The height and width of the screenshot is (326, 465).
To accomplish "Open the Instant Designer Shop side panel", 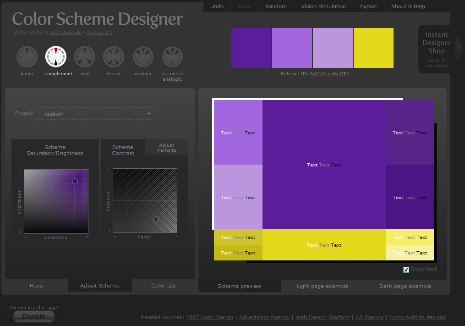I will coord(437,49).
